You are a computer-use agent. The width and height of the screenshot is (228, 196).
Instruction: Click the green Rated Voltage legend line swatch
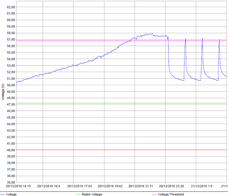click(x=78, y=194)
